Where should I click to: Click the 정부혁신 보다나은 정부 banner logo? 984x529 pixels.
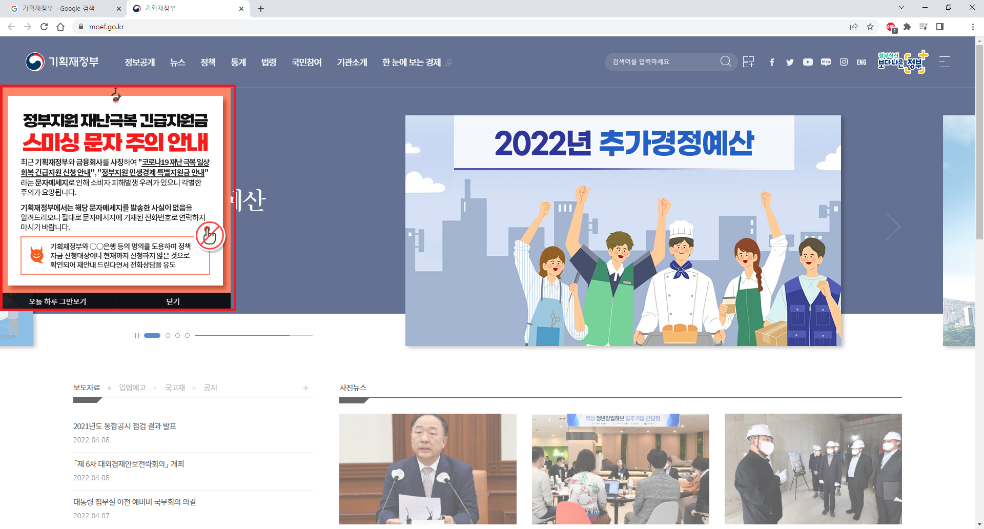[x=903, y=62]
